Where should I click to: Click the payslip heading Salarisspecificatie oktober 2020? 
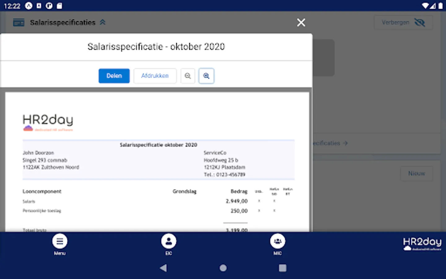[159, 145]
